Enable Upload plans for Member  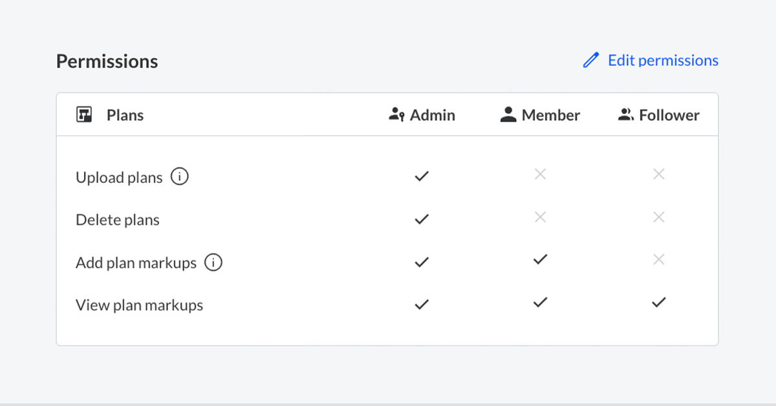point(540,174)
